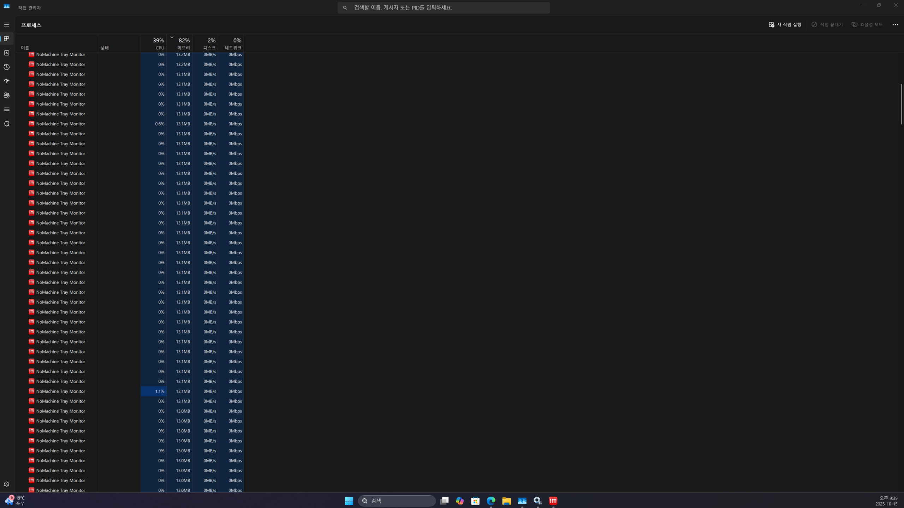
Task: Select the Processes sidebar tab
Action: pyautogui.click(x=7, y=39)
